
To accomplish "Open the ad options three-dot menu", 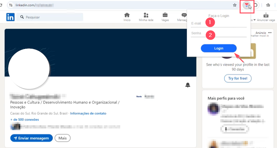I will (270, 33).
